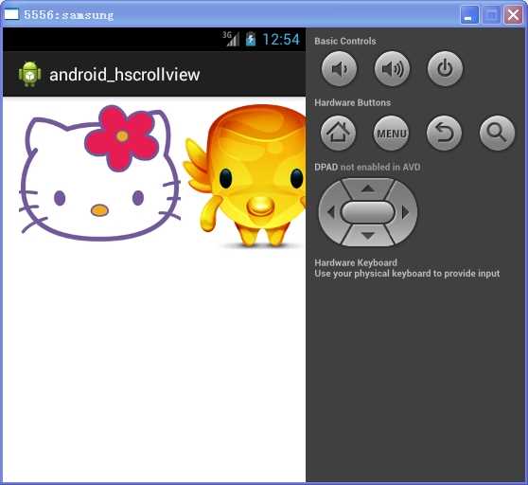528x485 pixels.
Task: Click the 'DPAD not enabled in AVD' text
Action: [367, 167]
